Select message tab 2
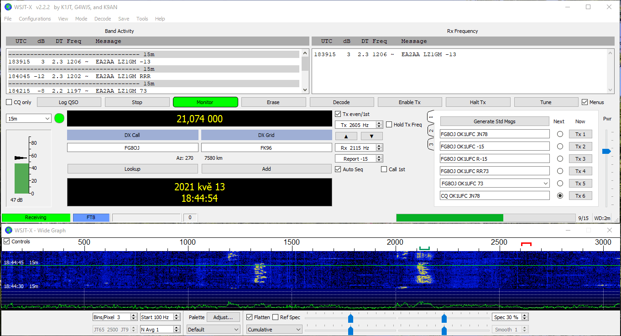Image resolution: width=621 pixels, height=336 pixels. tap(431, 131)
